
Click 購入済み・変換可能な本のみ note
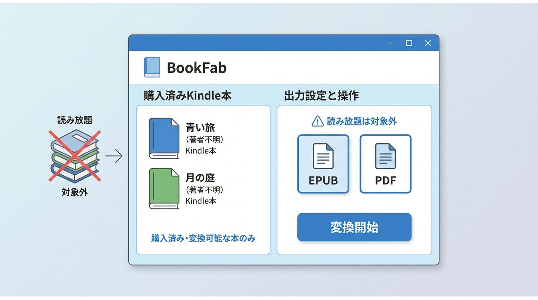coord(203,238)
